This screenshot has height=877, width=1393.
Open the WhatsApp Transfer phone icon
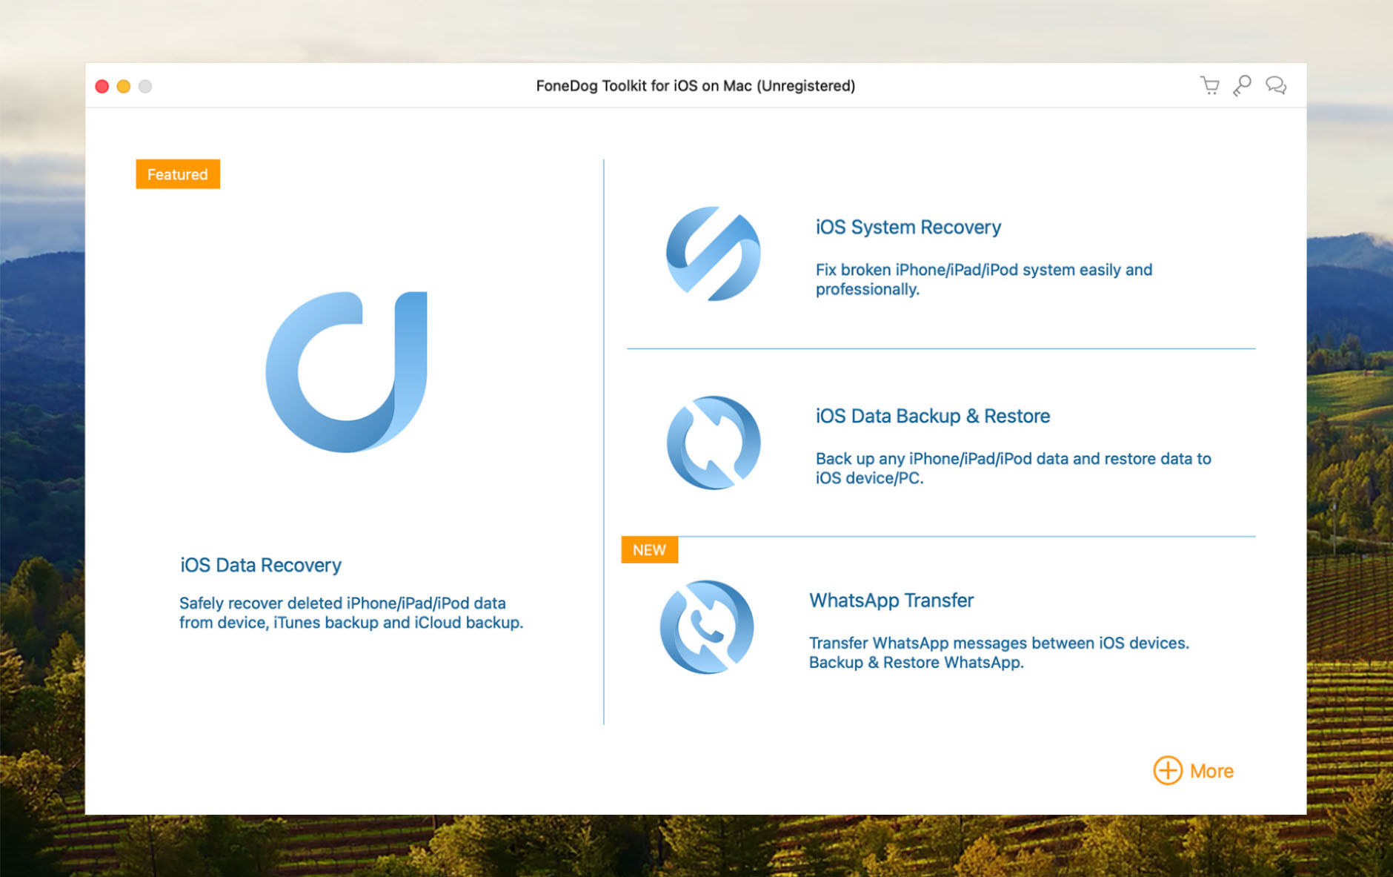tap(706, 627)
